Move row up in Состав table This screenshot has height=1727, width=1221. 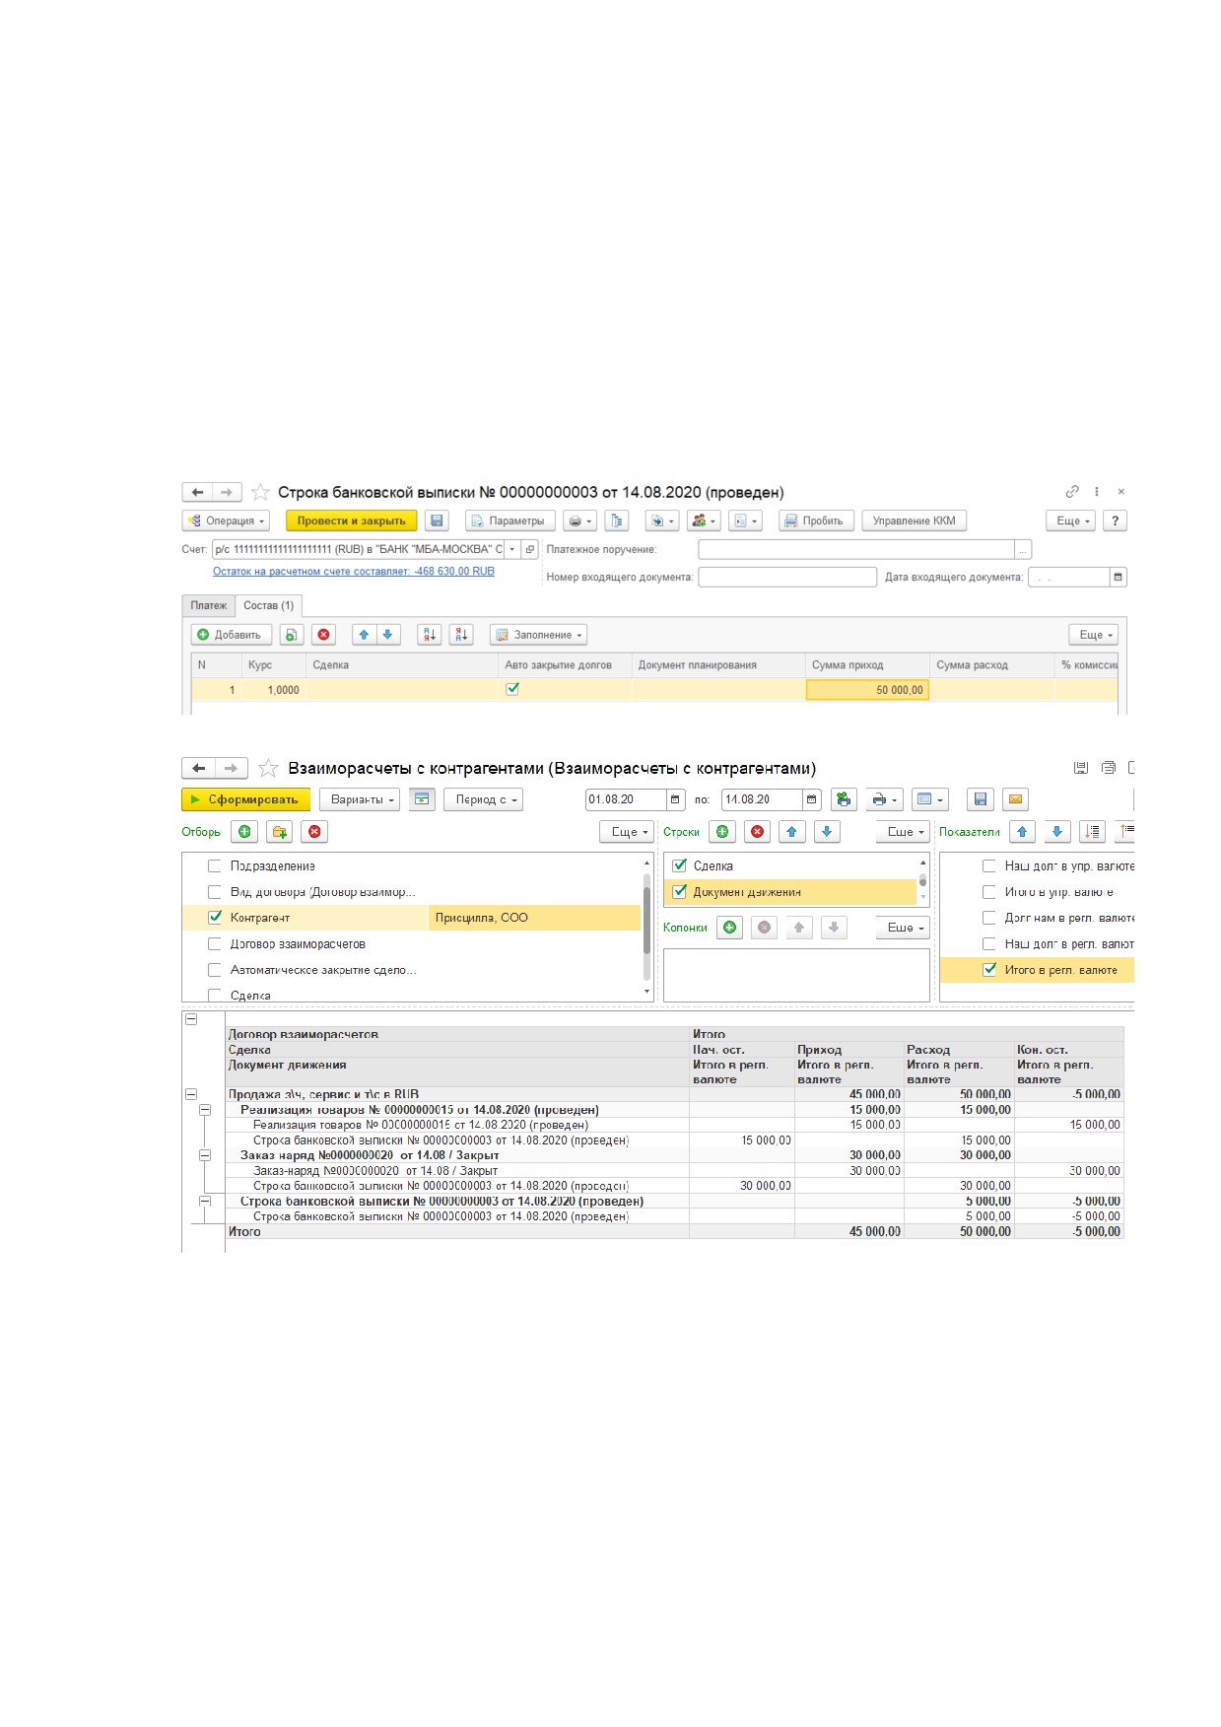click(364, 635)
